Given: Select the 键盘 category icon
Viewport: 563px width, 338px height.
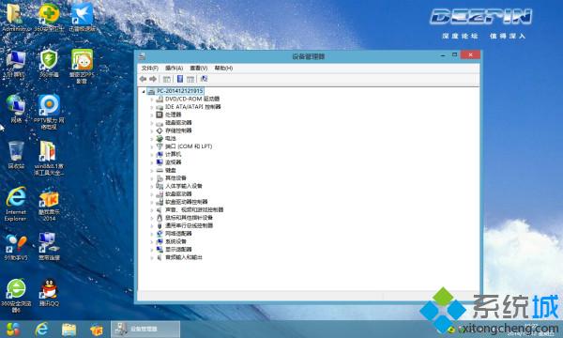Looking at the screenshot, I should [160, 170].
